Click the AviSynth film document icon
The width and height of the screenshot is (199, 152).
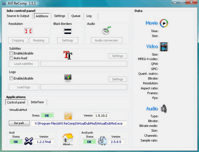click(102, 140)
